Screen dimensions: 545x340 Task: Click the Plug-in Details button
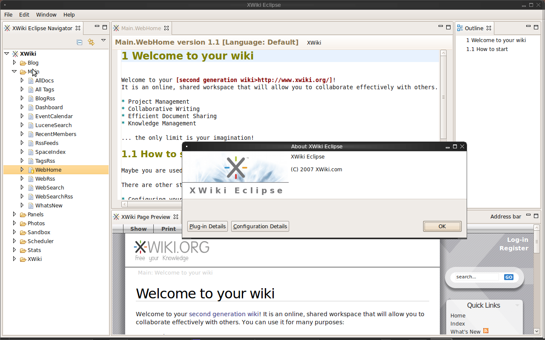207,226
